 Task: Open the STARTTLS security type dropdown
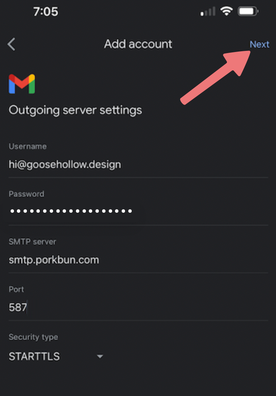click(56, 357)
